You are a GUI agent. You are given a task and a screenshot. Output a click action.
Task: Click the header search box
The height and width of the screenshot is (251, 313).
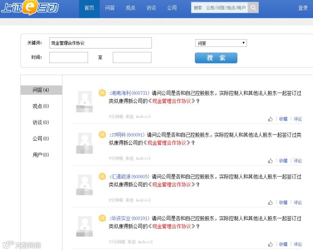click(219, 8)
